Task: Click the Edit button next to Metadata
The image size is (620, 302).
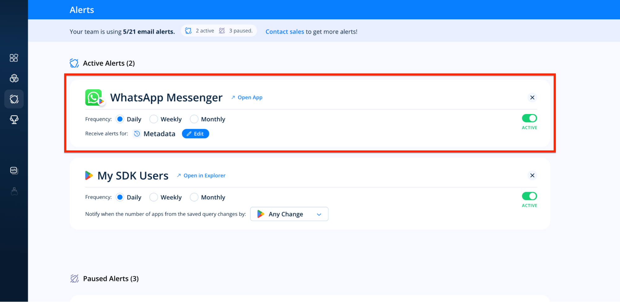Action: [x=195, y=134]
